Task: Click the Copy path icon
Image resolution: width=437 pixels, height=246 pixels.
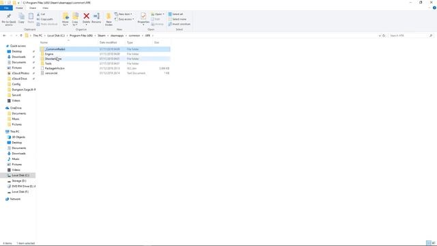Action: pos(38,19)
